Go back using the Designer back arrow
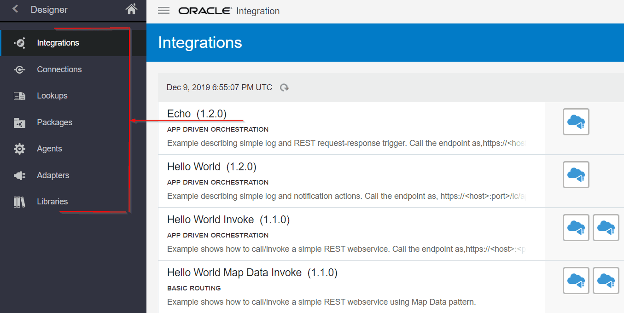624x313 pixels. click(x=16, y=9)
